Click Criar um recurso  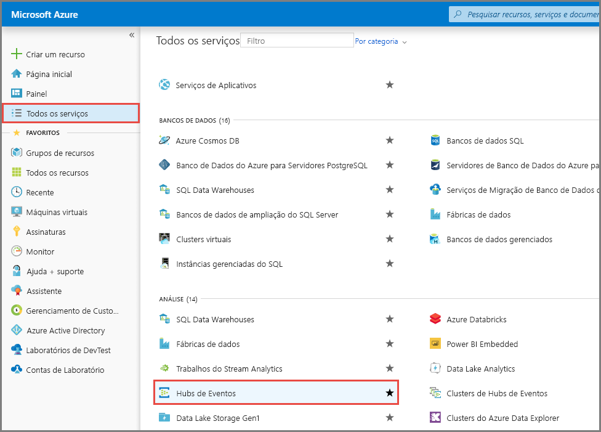52,54
